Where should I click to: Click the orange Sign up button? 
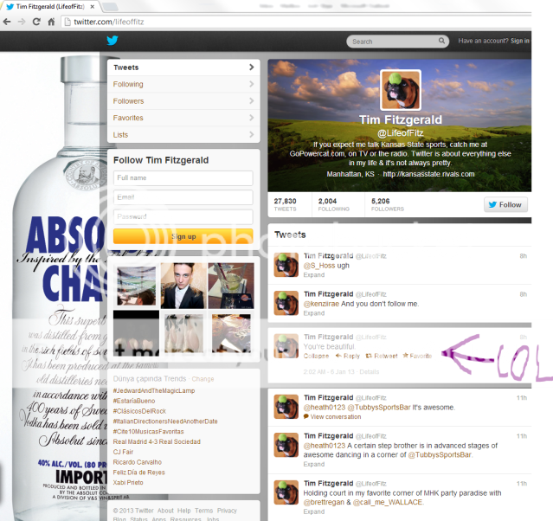click(x=183, y=236)
